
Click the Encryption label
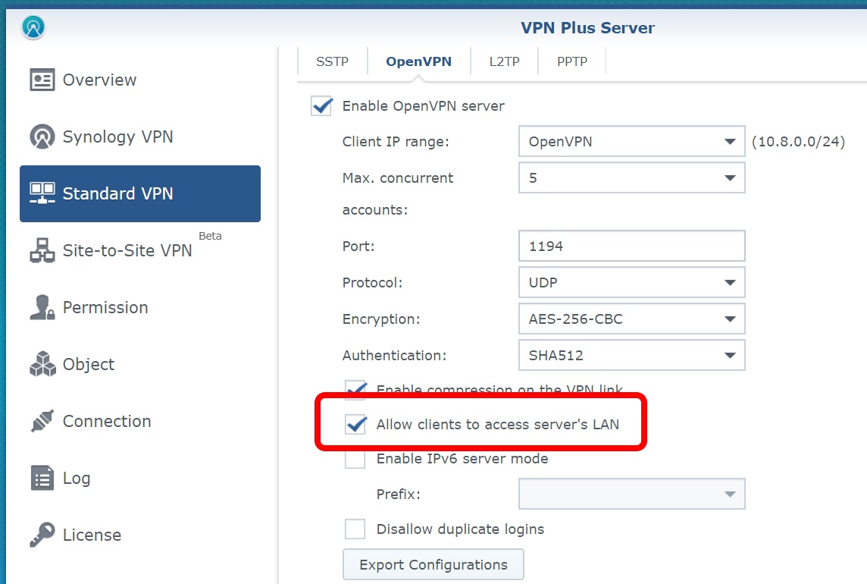click(381, 319)
